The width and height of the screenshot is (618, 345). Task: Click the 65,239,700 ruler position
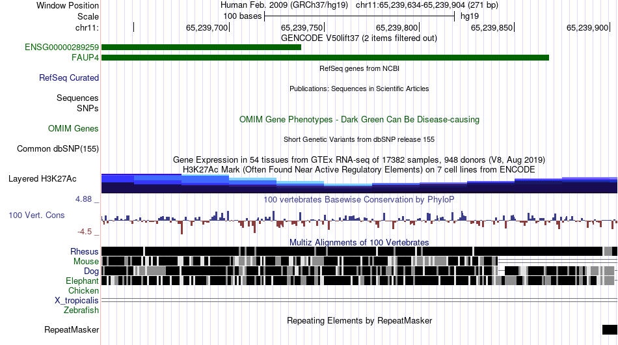click(207, 27)
